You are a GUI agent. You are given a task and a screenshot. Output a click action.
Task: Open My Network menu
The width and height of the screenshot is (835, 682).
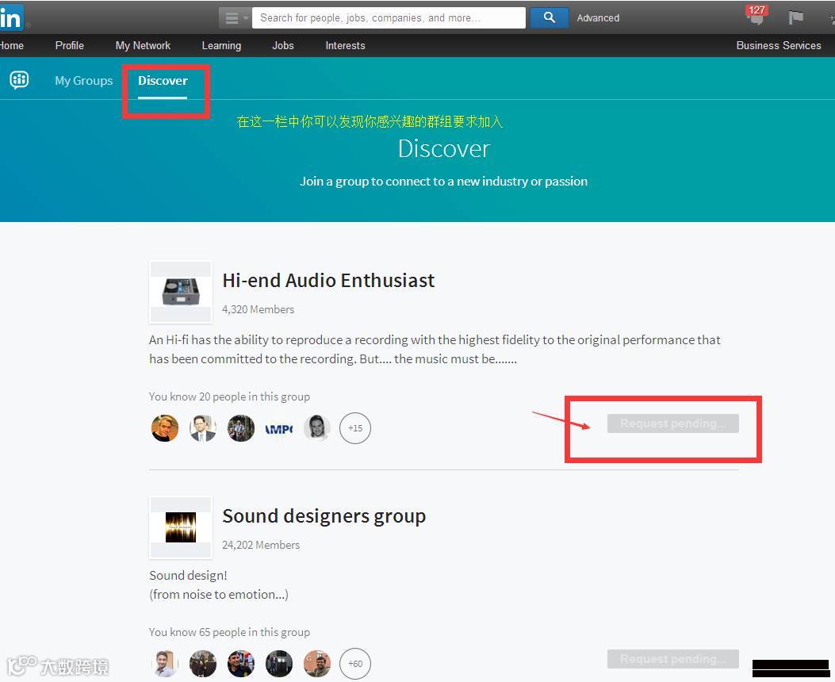(x=144, y=46)
